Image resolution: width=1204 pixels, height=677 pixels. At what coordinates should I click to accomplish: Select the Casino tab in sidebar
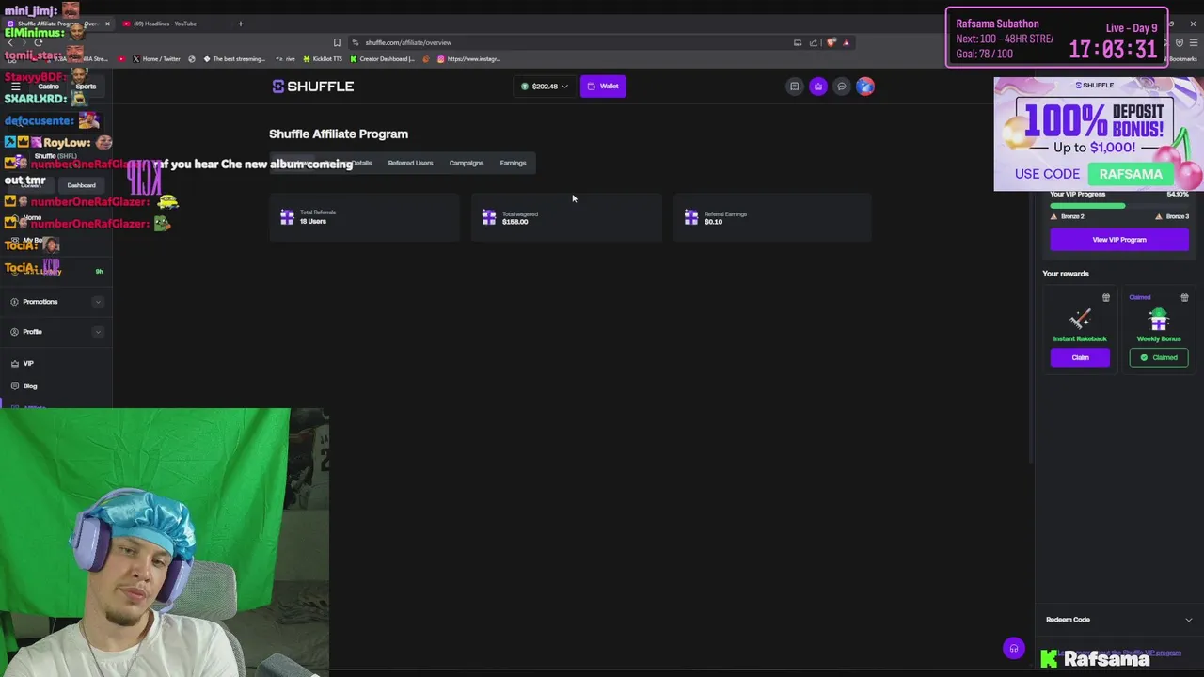pyautogui.click(x=47, y=87)
